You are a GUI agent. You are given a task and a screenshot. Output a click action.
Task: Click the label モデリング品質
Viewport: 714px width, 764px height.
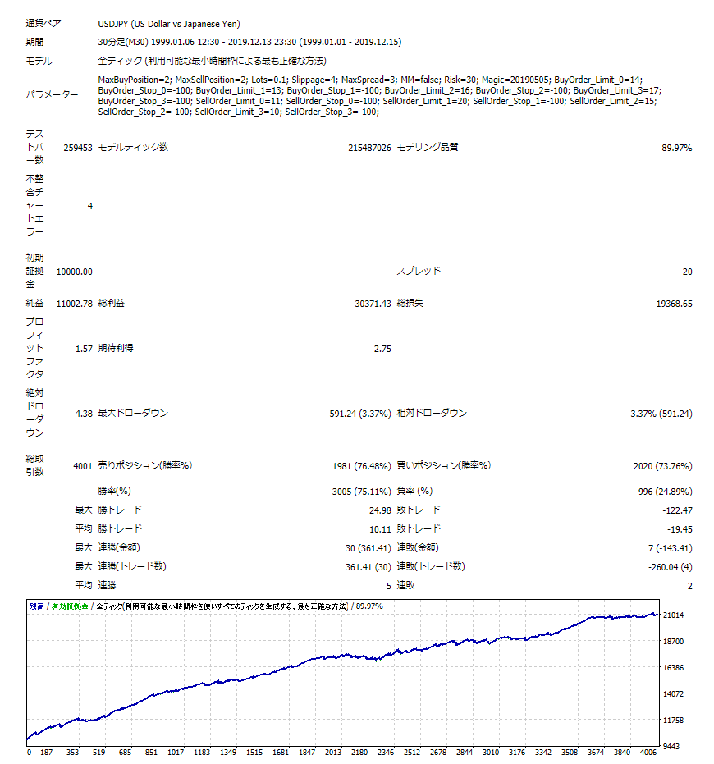[428, 147]
